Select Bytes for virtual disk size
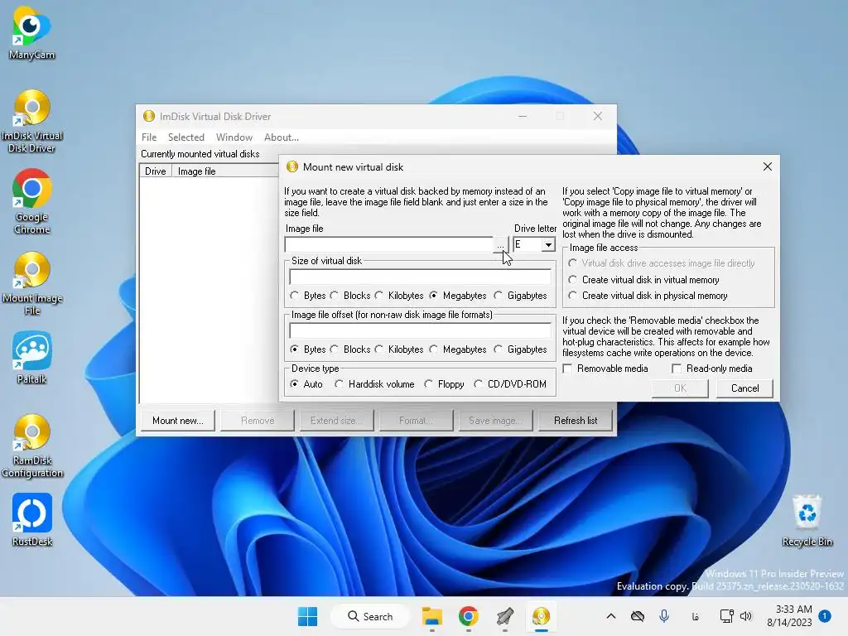The width and height of the screenshot is (848, 636). point(308,296)
